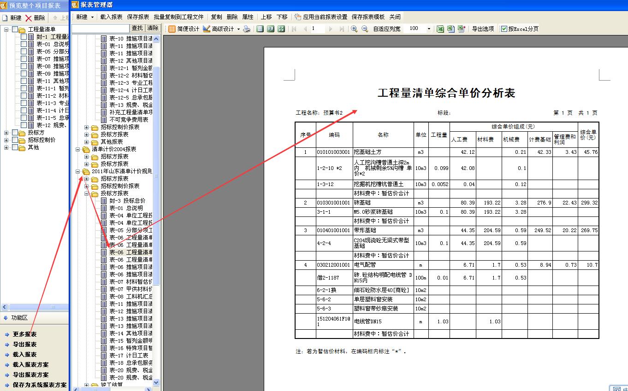Click the report icon of 封-3 投标总价
This screenshot has width=628, height=391.
click(104, 201)
